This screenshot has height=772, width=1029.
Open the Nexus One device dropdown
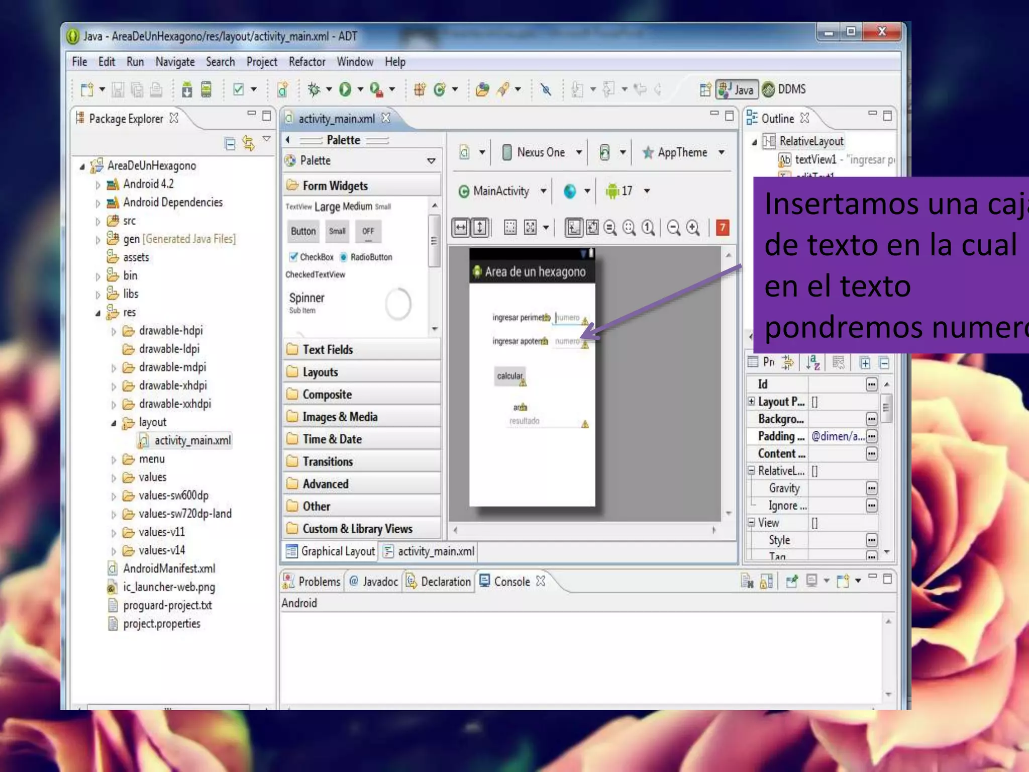542,152
